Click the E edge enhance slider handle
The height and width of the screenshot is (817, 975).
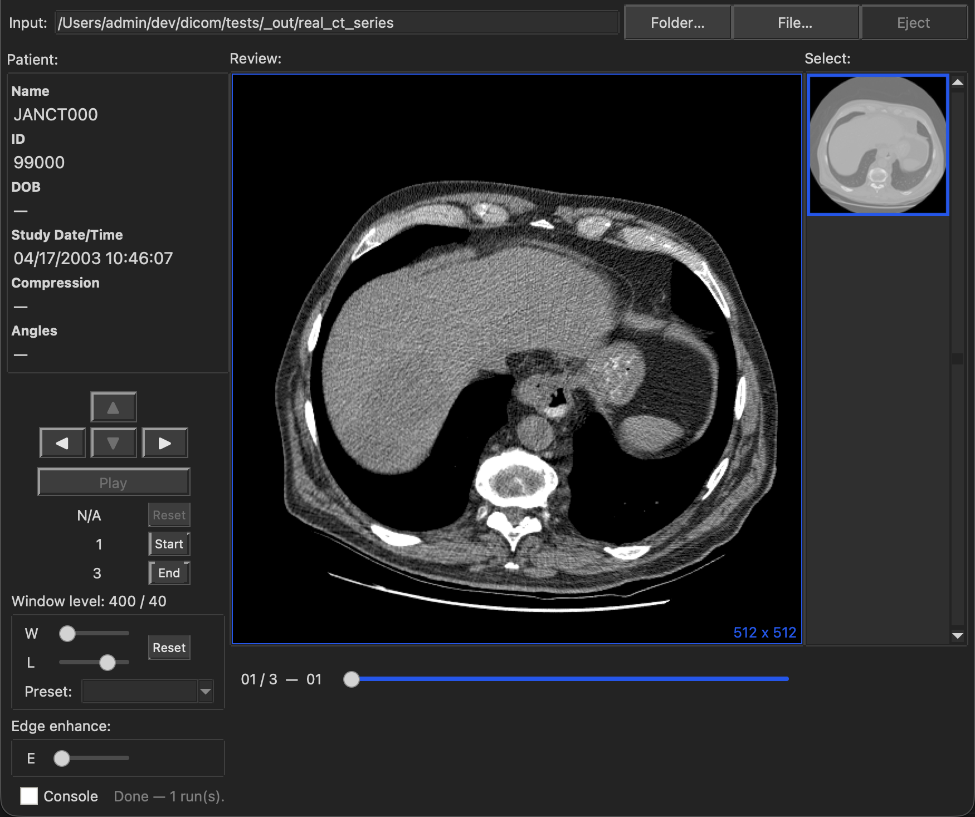pyautogui.click(x=62, y=758)
